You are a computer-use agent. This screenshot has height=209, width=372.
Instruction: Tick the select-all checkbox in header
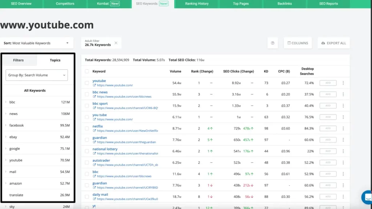tap(87, 71)
